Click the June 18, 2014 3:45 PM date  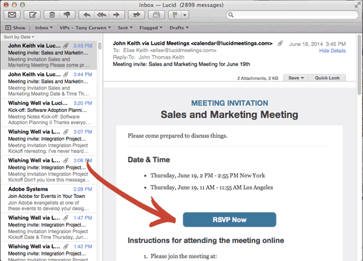pos(317,44)
